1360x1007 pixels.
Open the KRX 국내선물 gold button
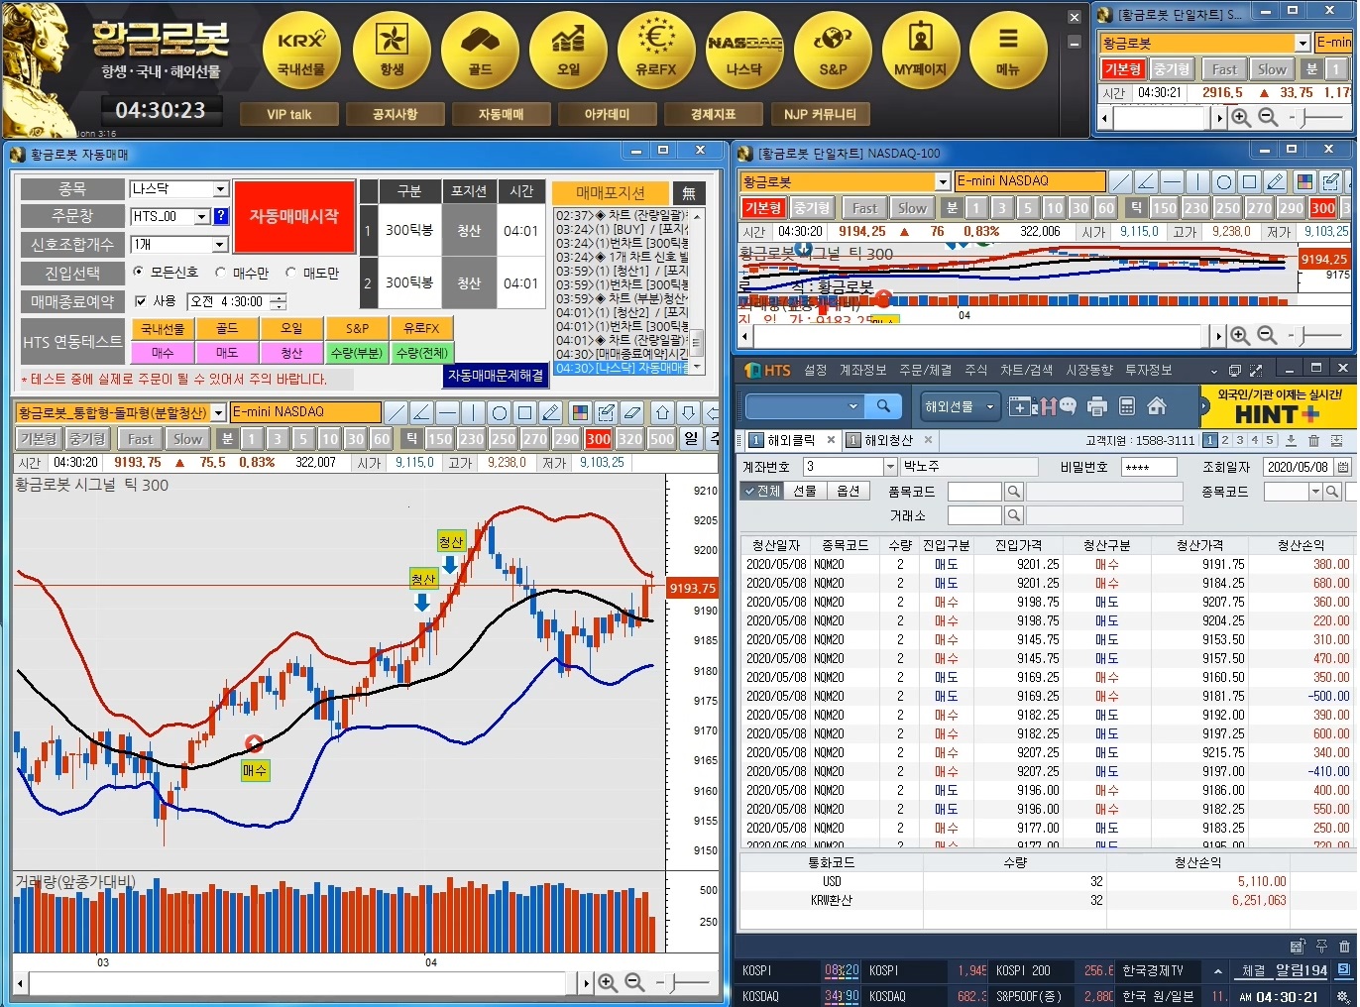tap(300, 51)
